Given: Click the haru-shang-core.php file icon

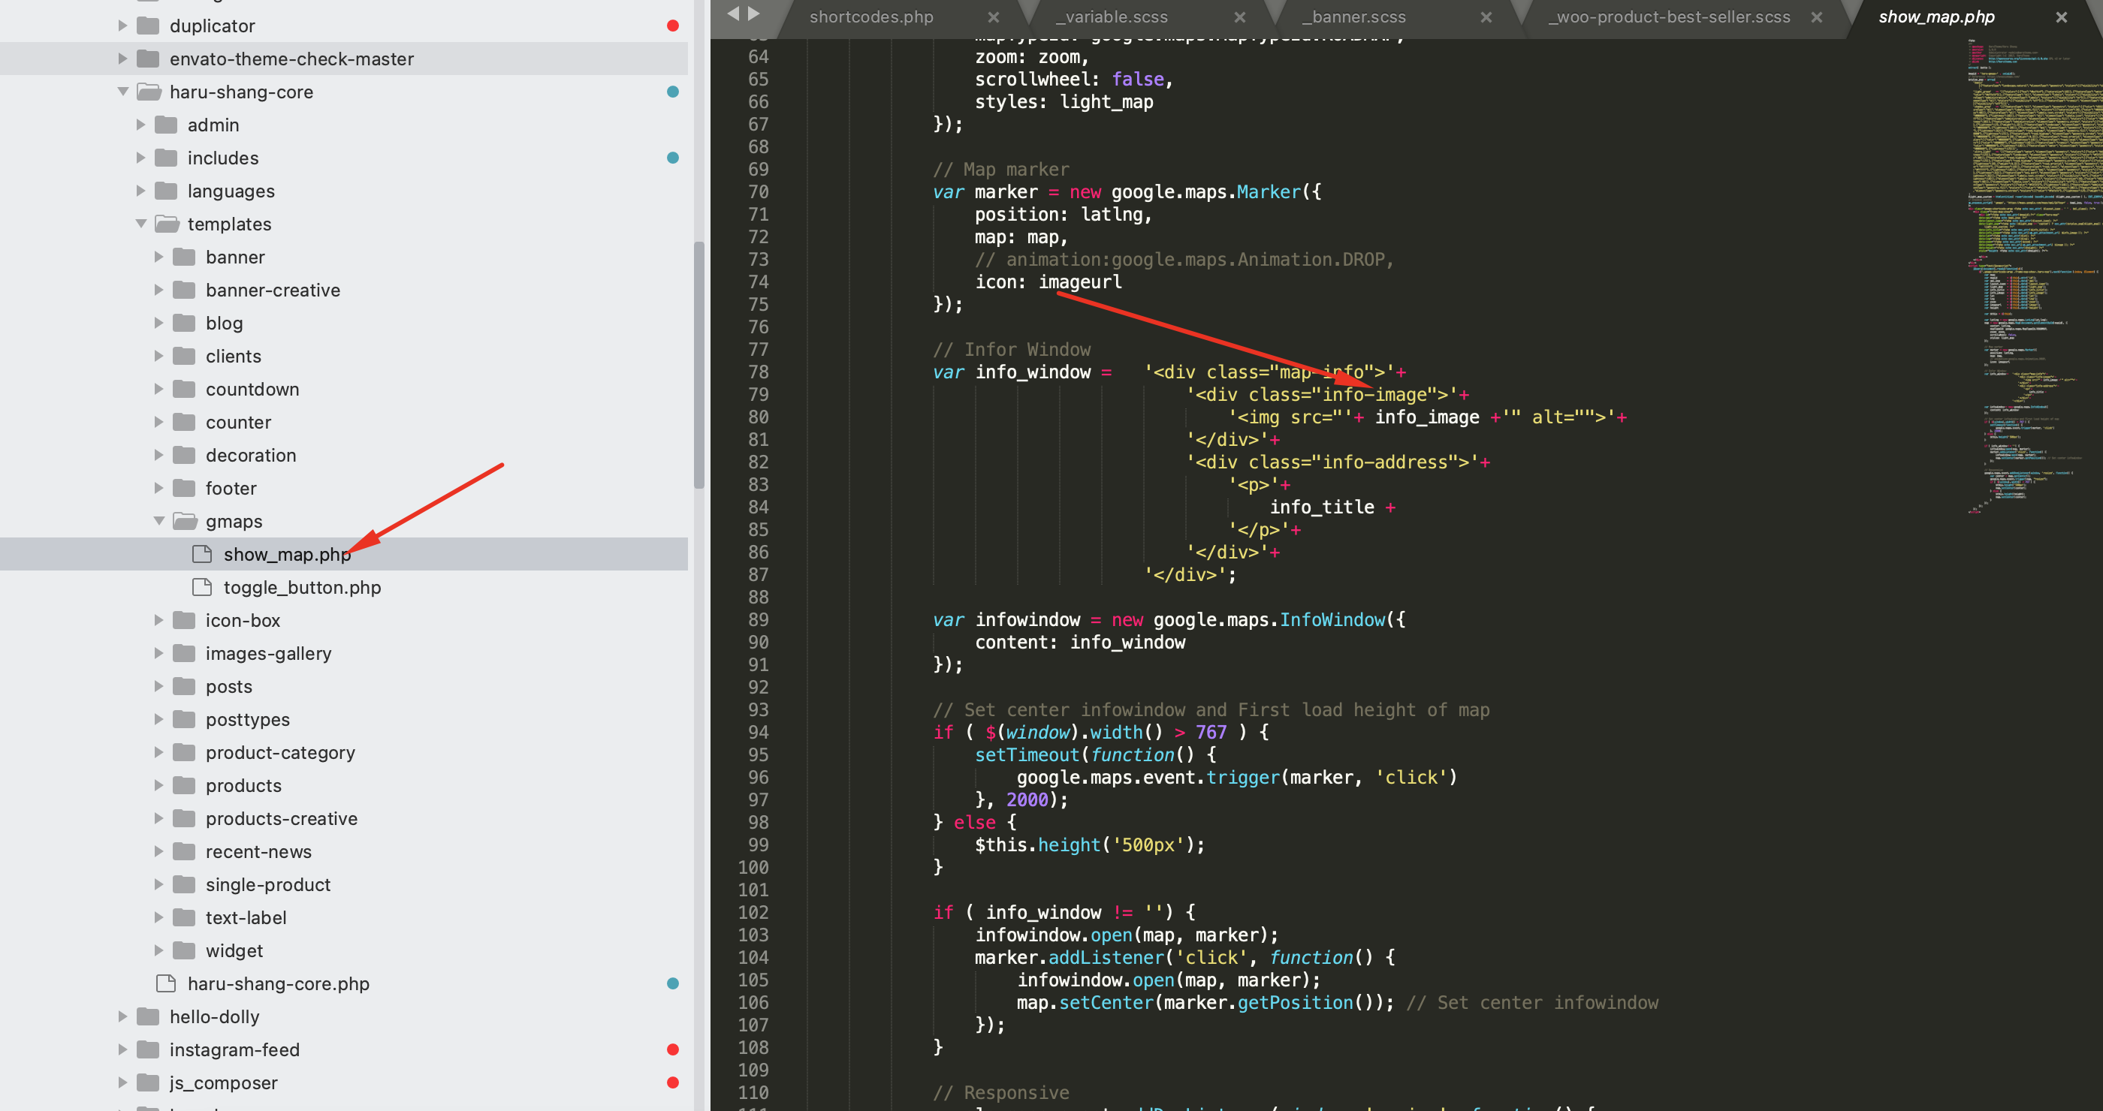Looking at the screenshot, I should point(166,983).
